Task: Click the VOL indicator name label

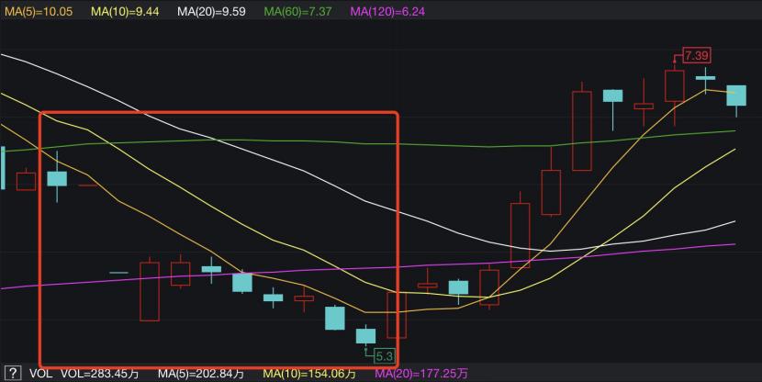Action: (x=40, y=374)
